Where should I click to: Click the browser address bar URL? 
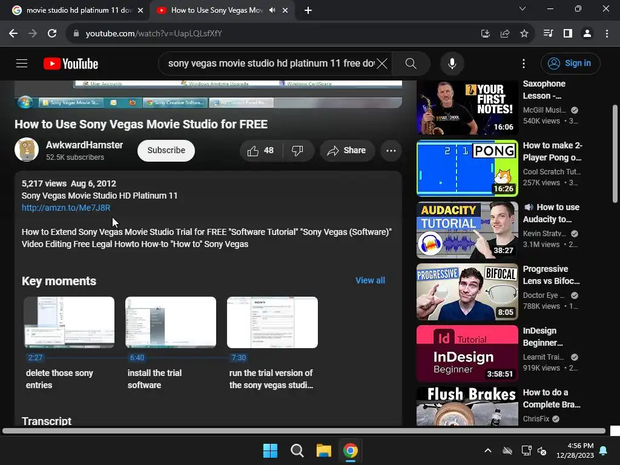tap(154, 34)
